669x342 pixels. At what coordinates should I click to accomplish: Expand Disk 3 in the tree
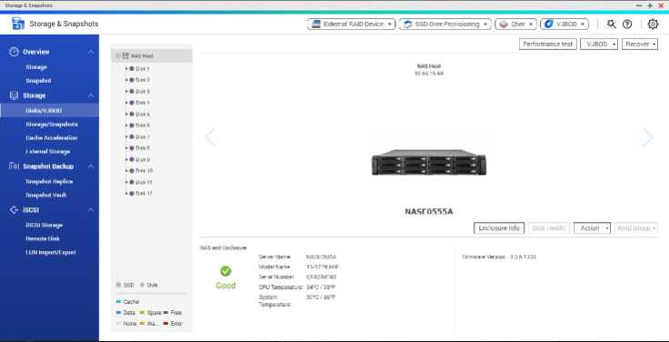pyautogui.click(x=126, y=91)
